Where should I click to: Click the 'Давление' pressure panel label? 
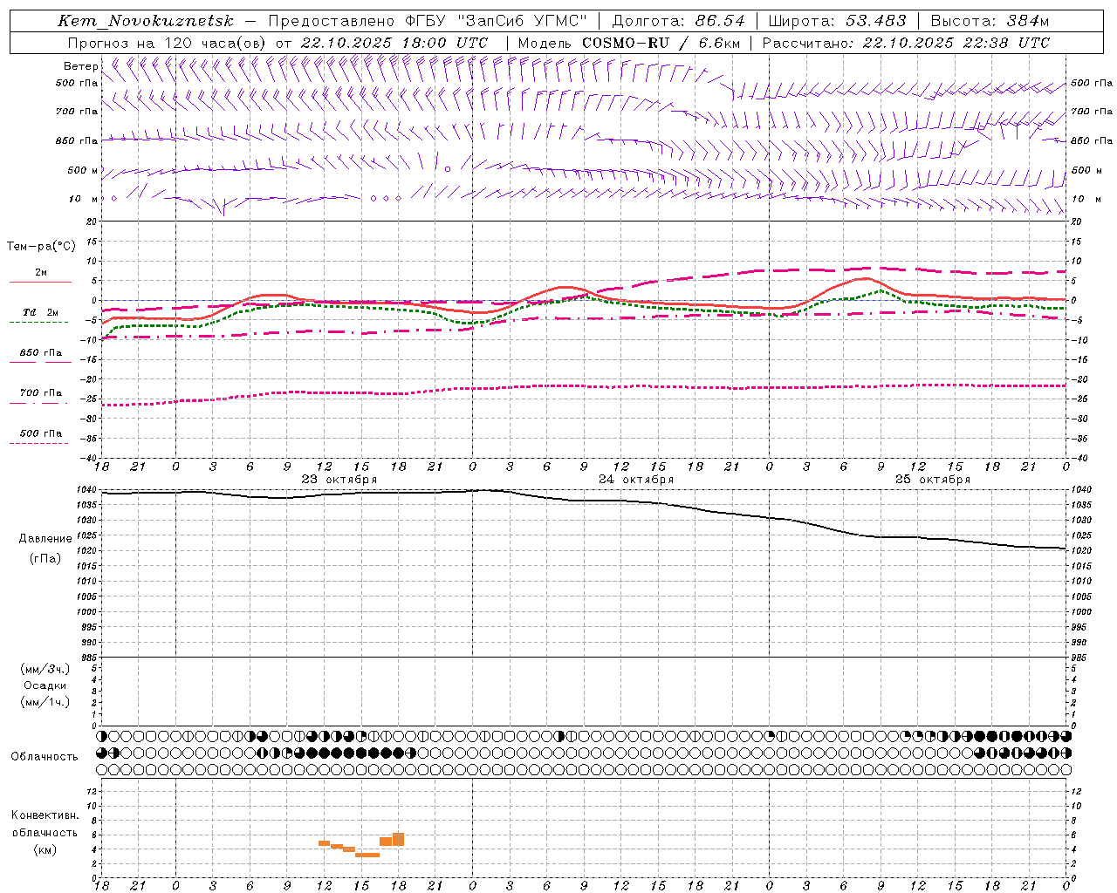click(x=45, y=539)
